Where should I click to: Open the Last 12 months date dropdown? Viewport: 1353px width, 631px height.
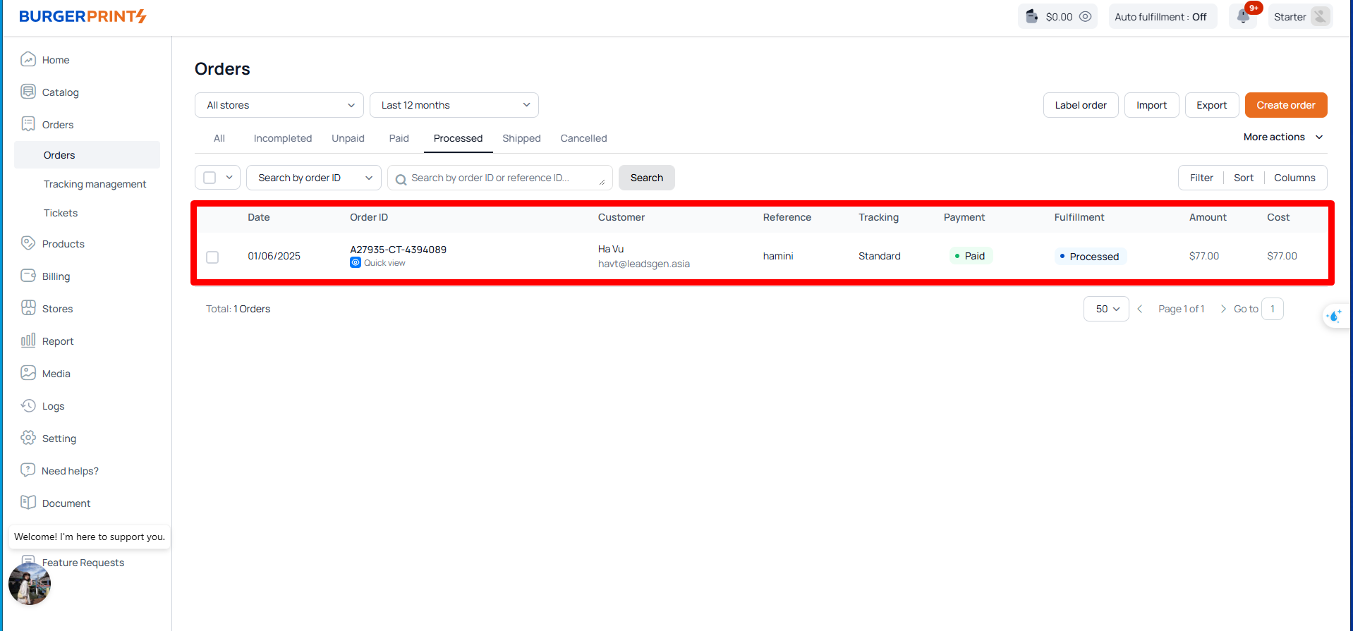pos(454,105)
